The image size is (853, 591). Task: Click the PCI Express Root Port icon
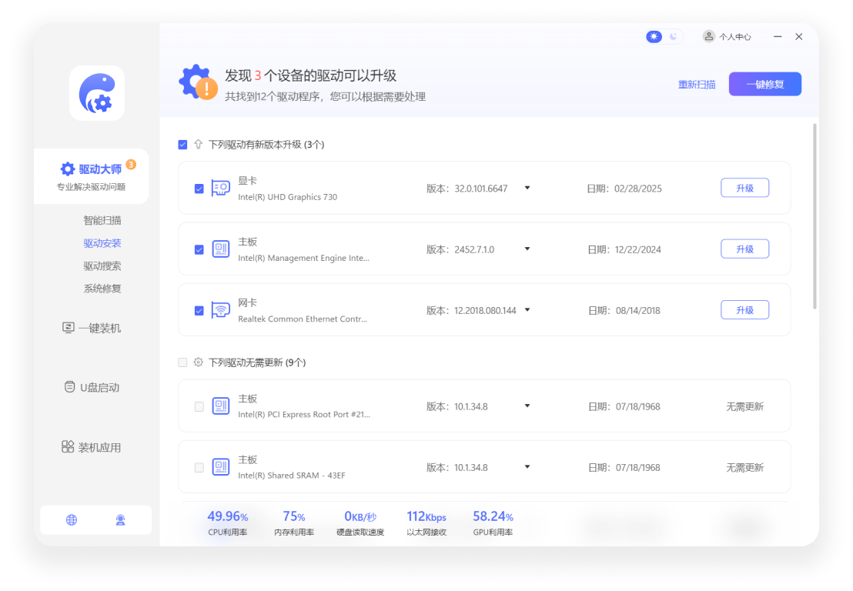220,406
